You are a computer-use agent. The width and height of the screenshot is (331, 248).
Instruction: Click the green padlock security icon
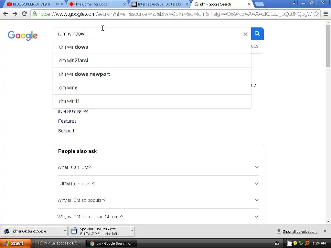pos(35,14)
